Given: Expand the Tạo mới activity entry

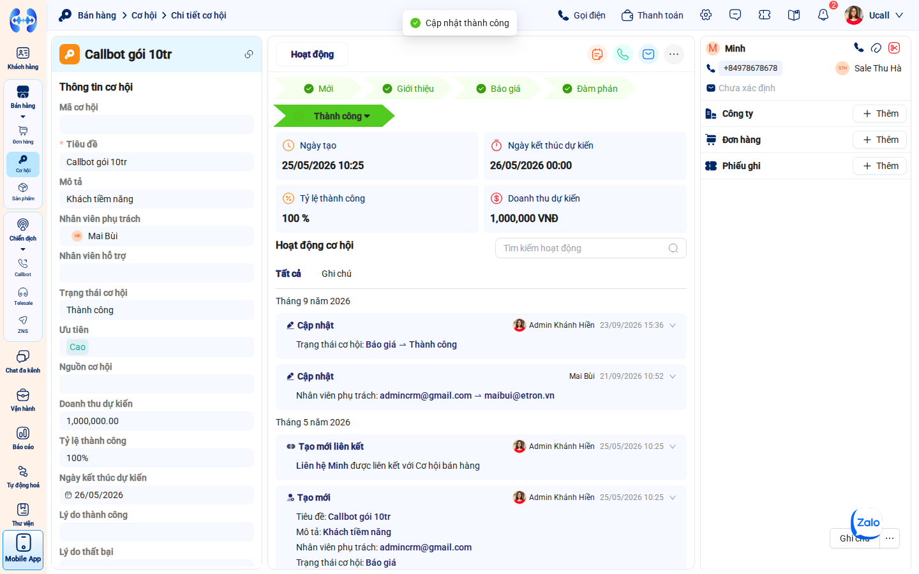Looking at the screenshot, I should [x=673, y=497].
